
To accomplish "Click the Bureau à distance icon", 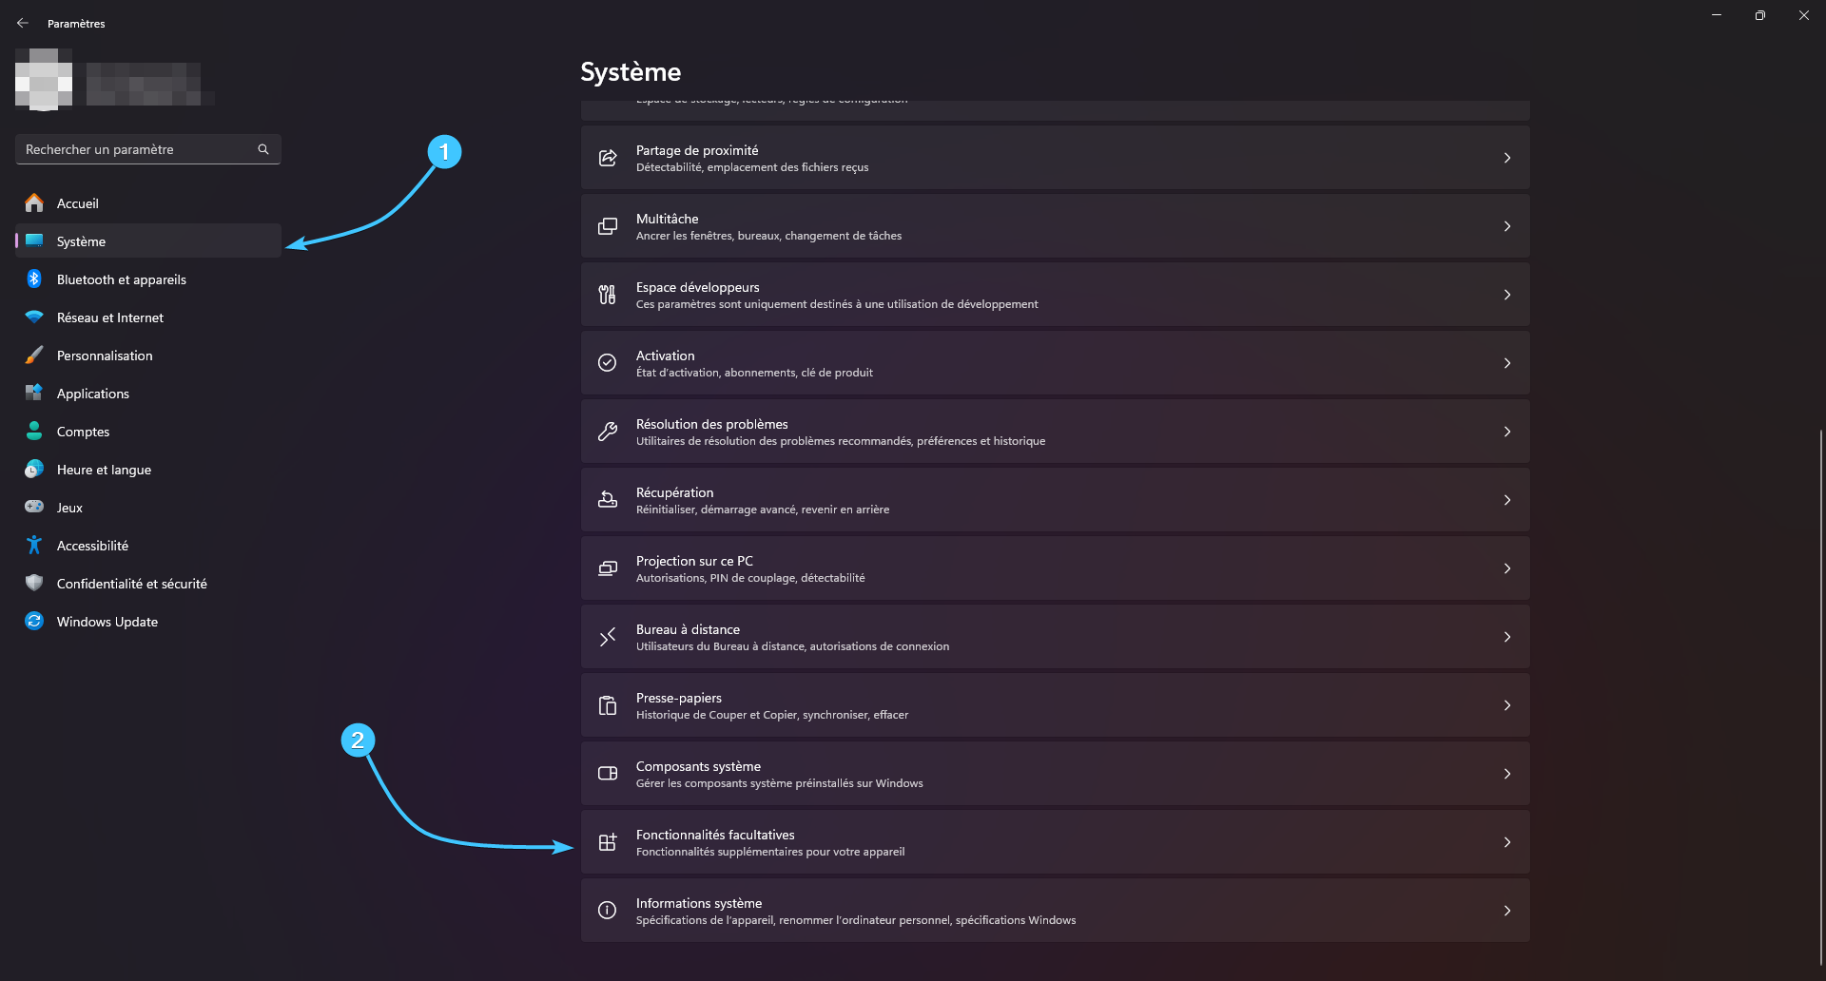I will [608, 637].
